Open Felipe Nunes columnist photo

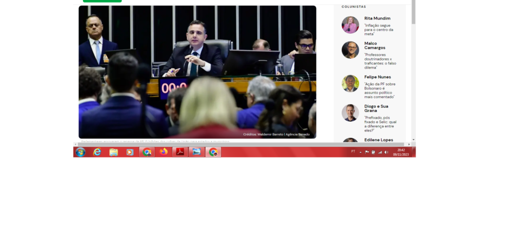pyautogui.click(x=350, y=83)
